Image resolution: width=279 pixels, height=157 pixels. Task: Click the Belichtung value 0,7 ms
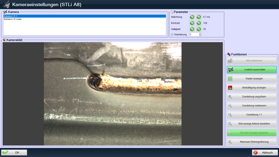(207, 17)
